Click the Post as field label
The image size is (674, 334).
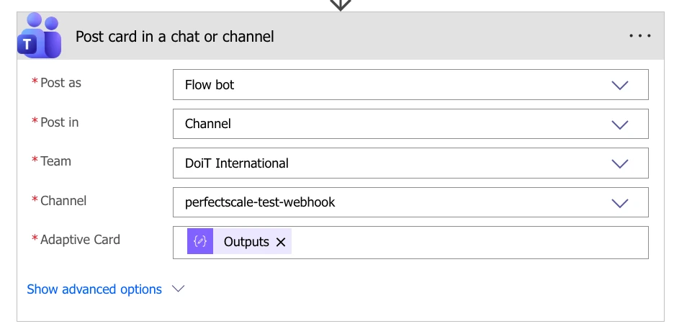point(60,83)
